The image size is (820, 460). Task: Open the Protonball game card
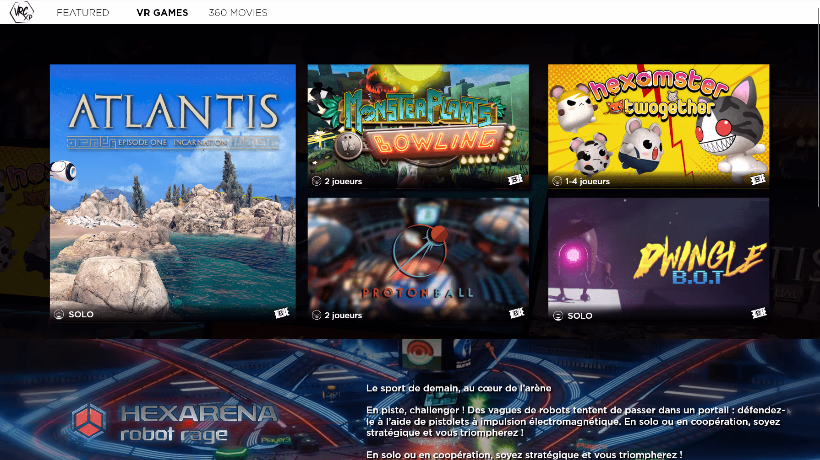[418, 260]
